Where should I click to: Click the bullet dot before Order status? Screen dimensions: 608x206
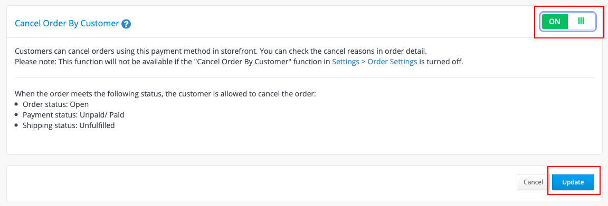16,104
